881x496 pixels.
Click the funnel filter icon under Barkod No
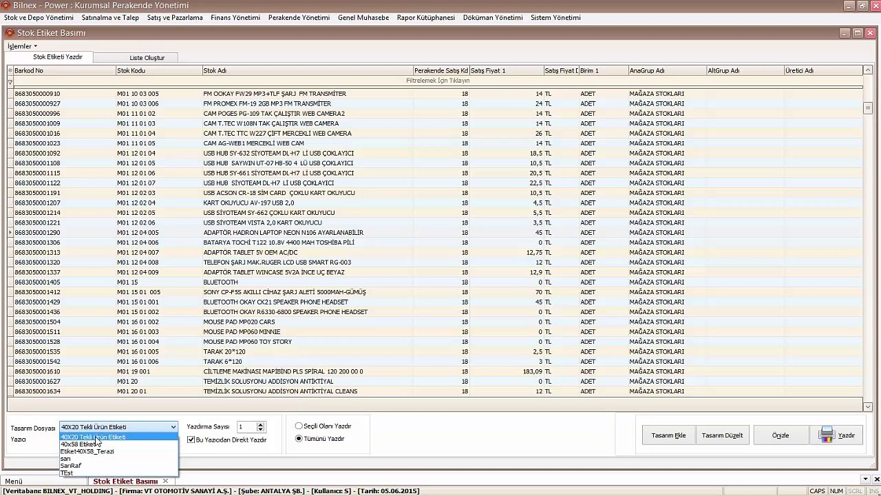tap(10, 81)
